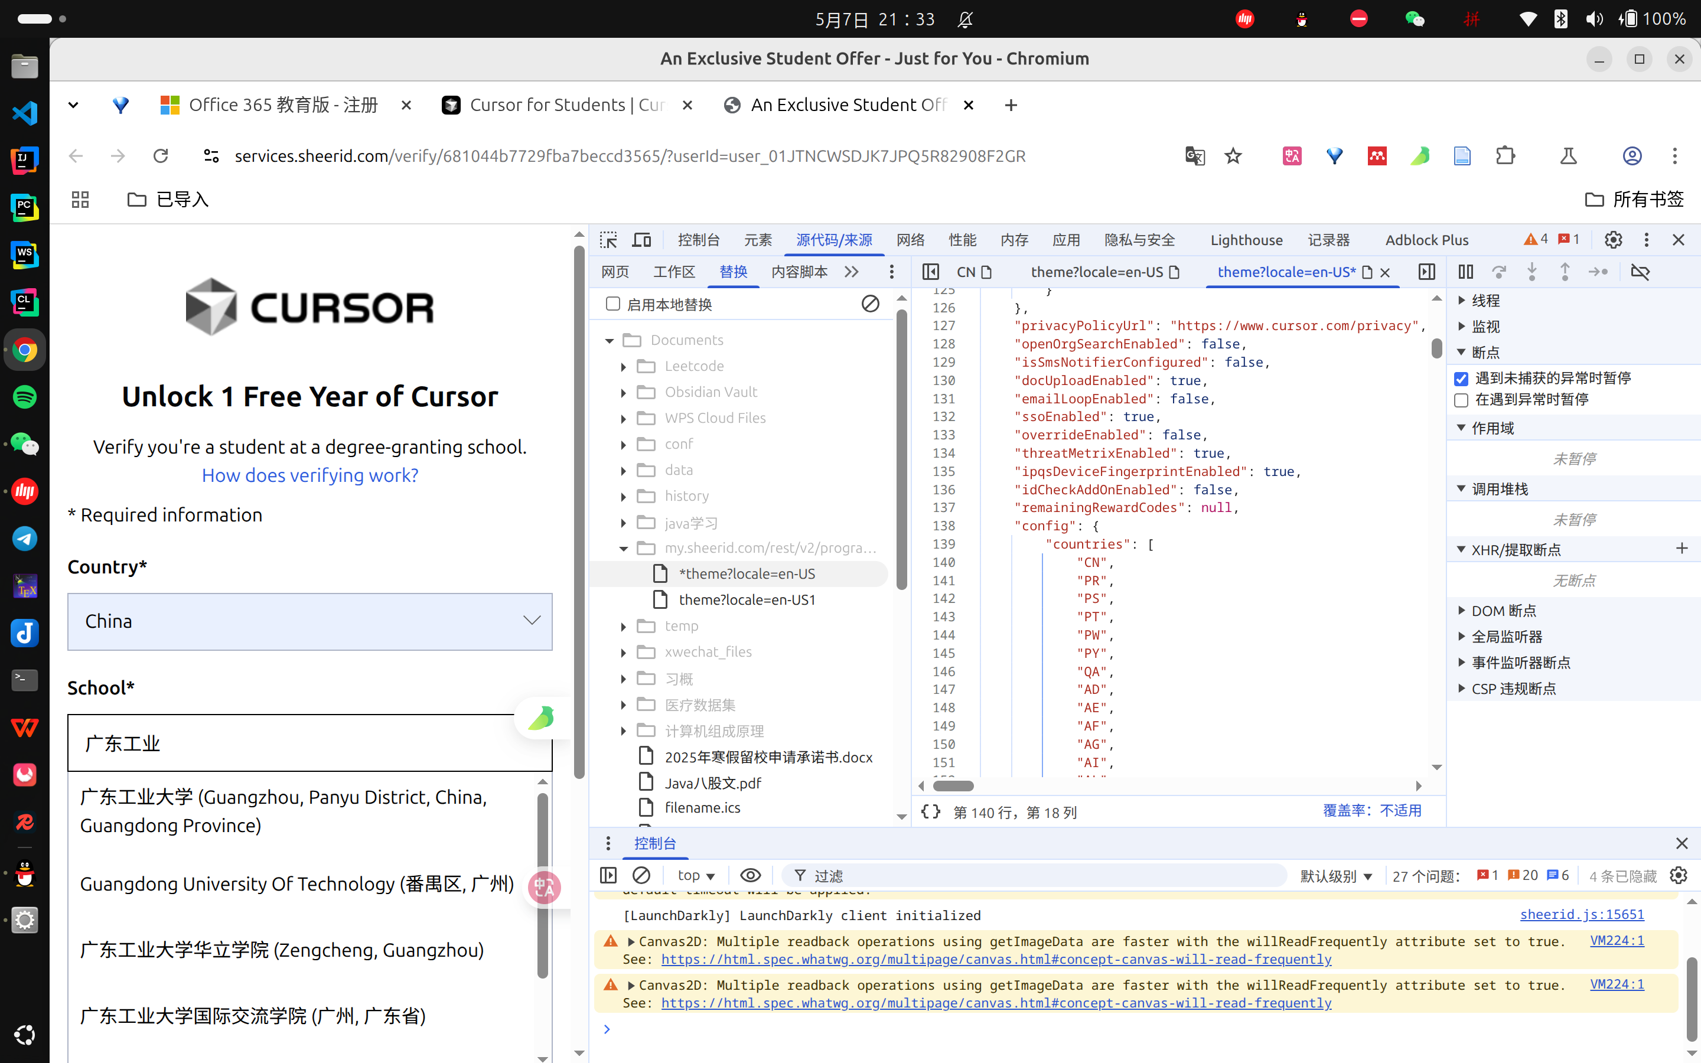Screen dimensions: 1701x1063
Task: Click How does verifying work link
Action: pyautogui.click(x=310, y=475)
